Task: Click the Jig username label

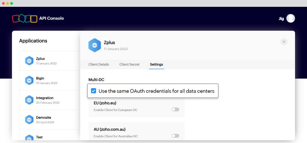Action: pyautogui.click(x=281, y=19)
